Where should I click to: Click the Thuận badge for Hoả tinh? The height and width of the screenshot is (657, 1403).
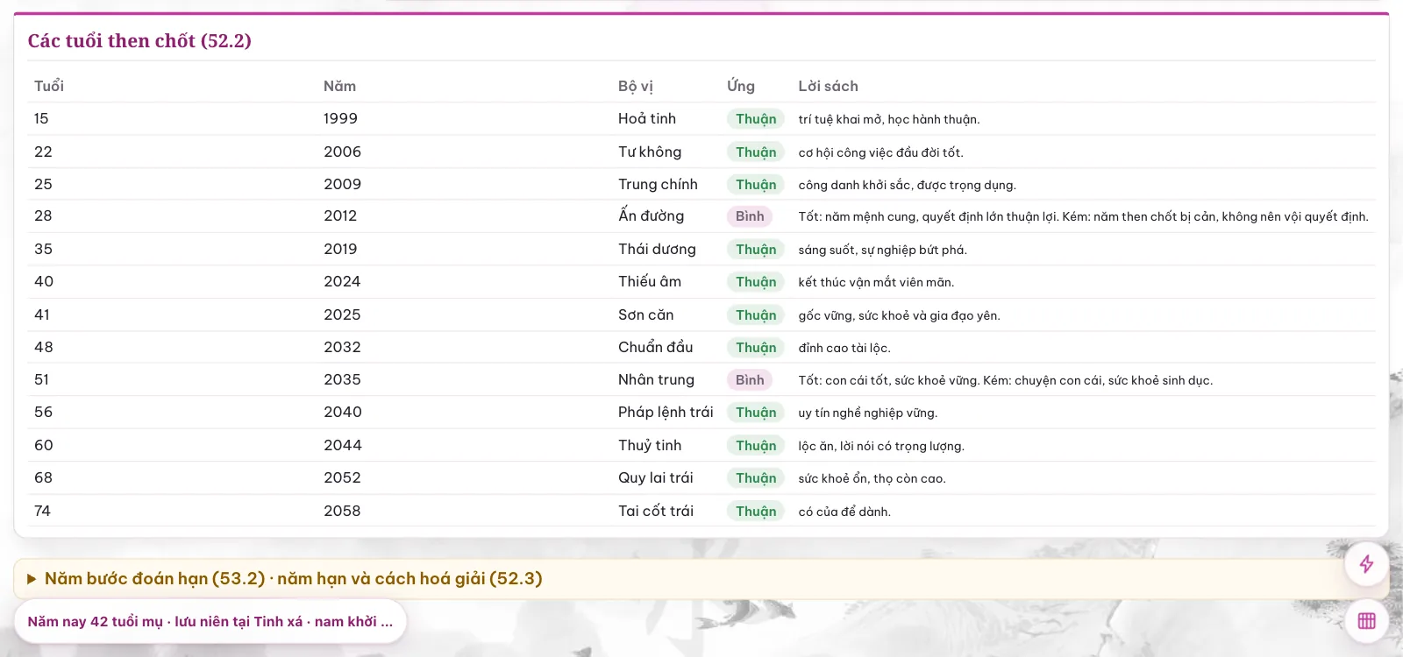(756, 119)
